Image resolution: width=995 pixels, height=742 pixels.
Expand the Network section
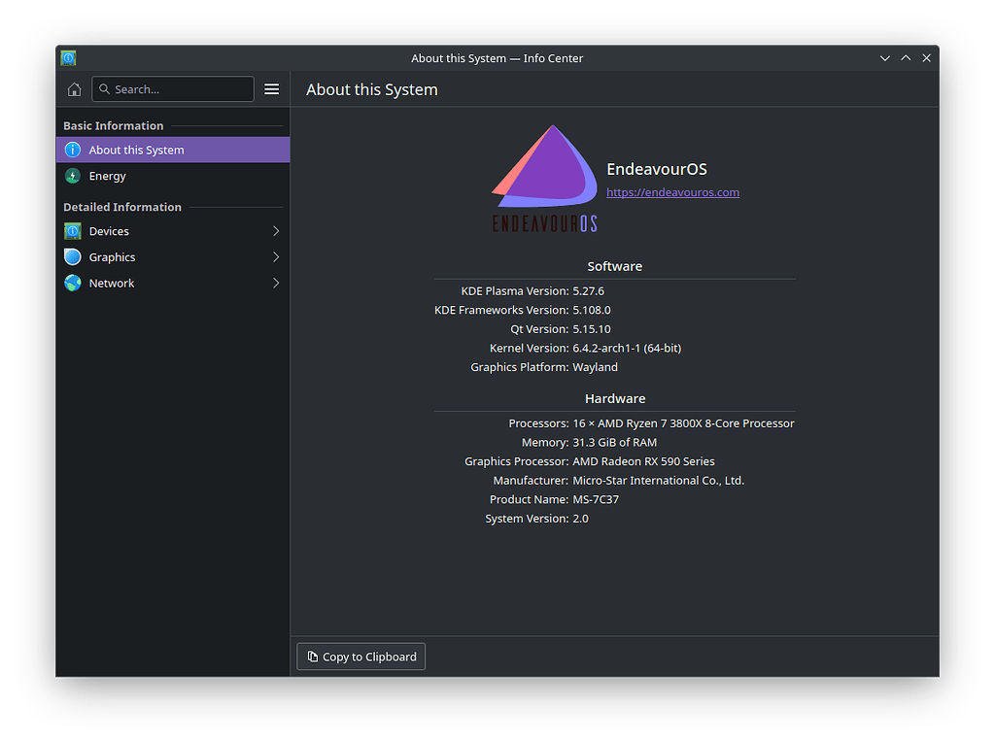[x=275, y=283]
